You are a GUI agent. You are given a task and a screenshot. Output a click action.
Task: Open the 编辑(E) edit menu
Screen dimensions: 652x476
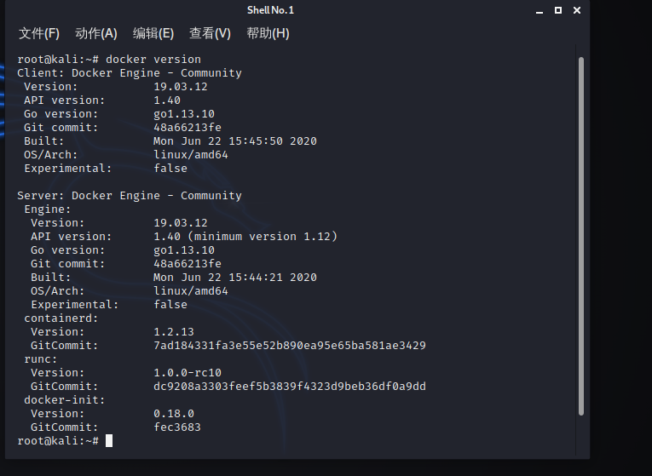pyautogui.click(x=153, y=33)
